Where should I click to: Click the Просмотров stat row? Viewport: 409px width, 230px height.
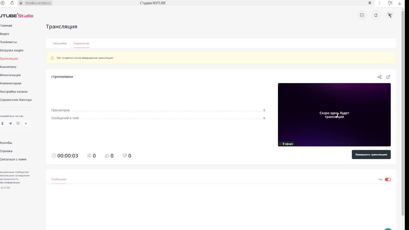point(158,110)
